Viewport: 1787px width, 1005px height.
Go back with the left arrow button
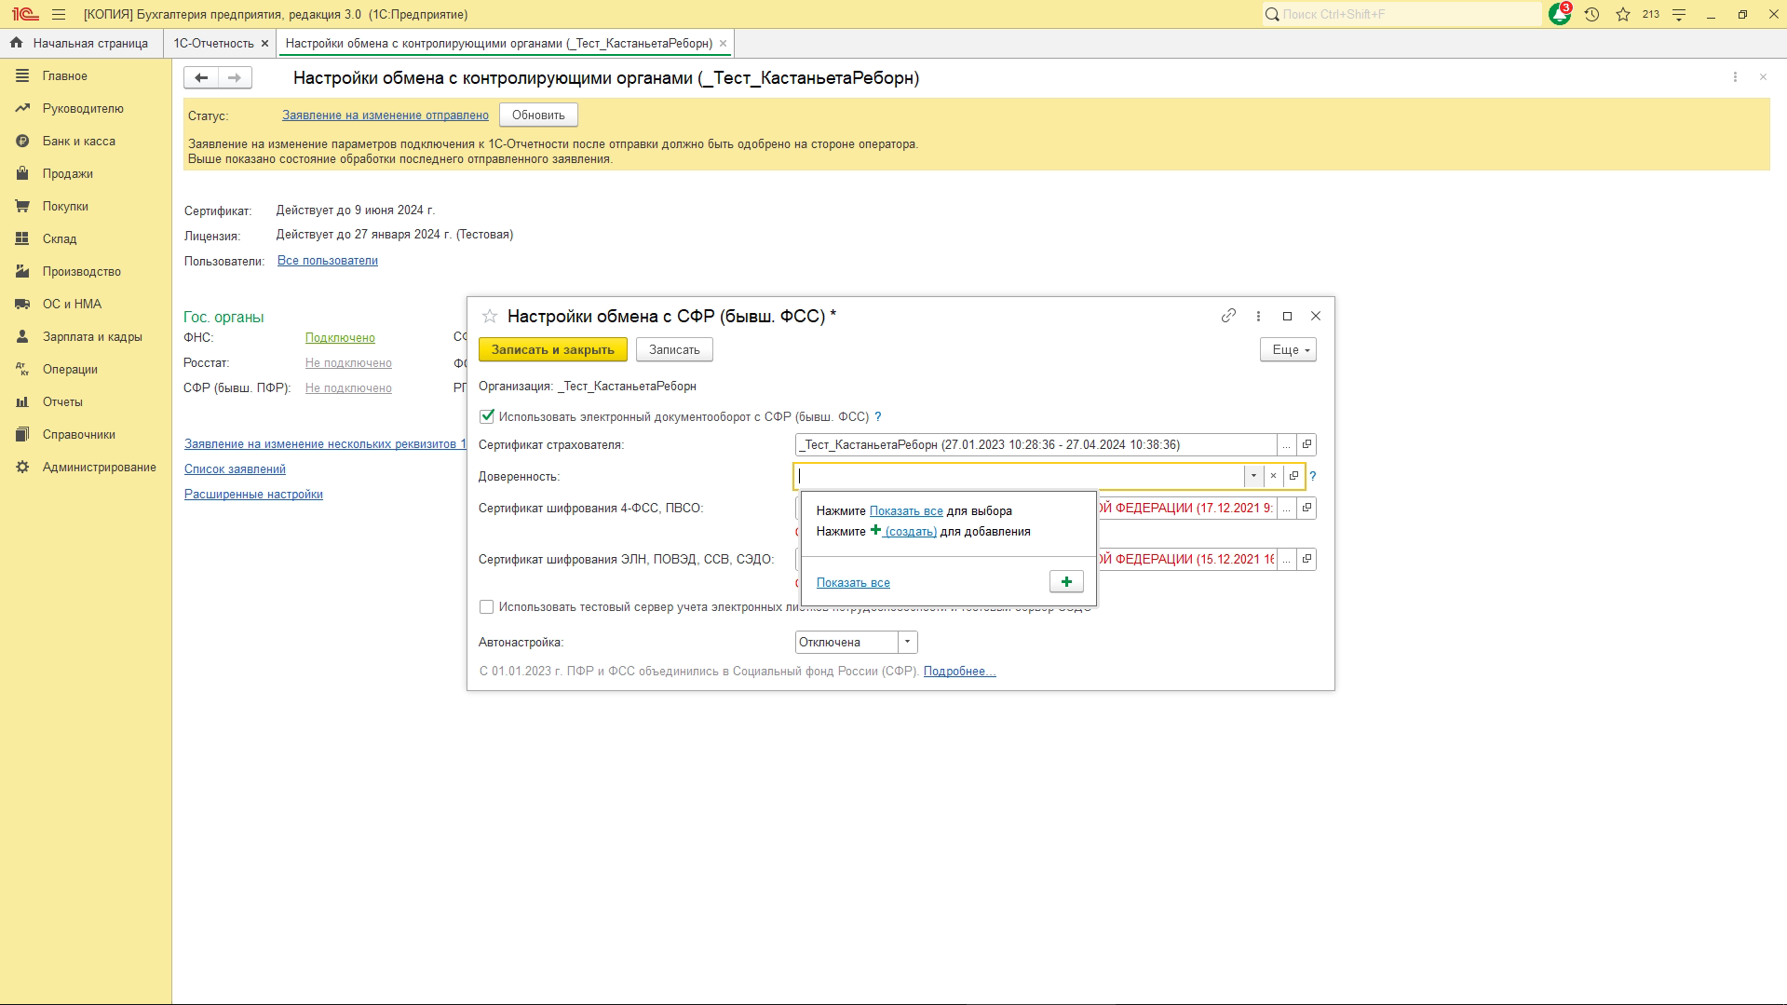tap(201, 78)
